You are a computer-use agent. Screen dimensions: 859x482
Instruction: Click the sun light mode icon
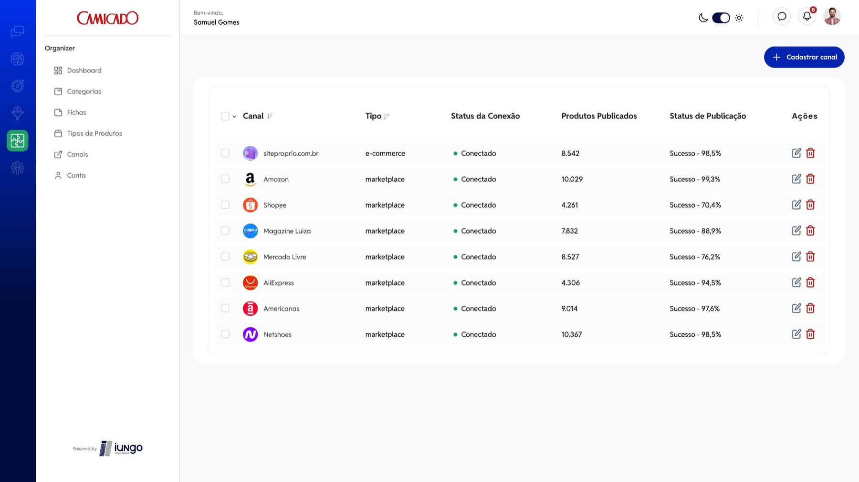(739, 18)
